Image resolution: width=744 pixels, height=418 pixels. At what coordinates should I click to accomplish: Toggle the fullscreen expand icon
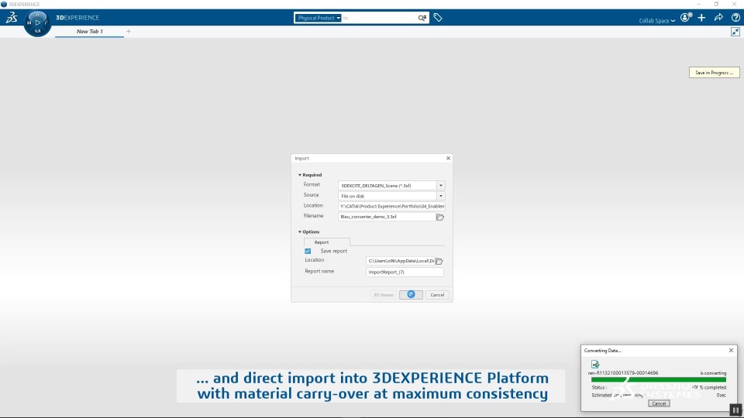735,32
